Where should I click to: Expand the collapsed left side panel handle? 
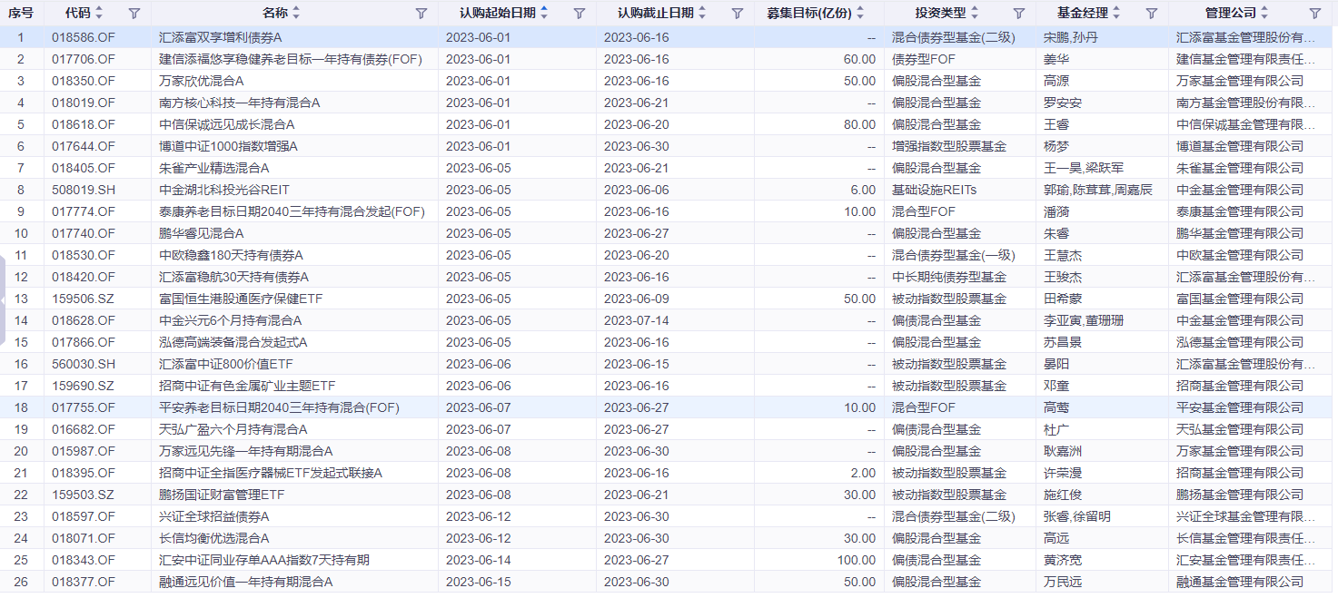[4, 300]
